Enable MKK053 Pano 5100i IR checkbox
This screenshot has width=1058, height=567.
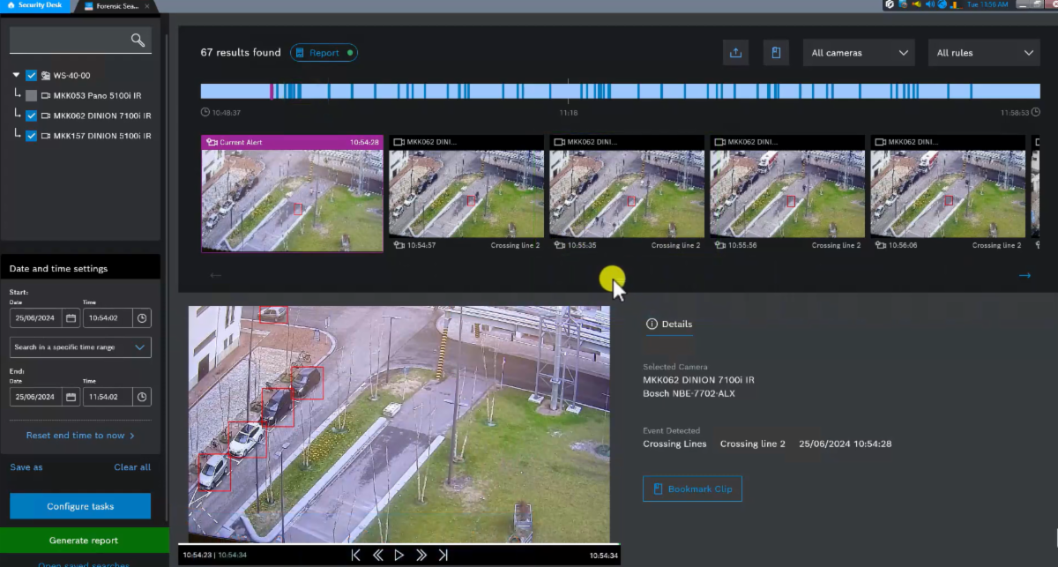click(x=32, y=95)
